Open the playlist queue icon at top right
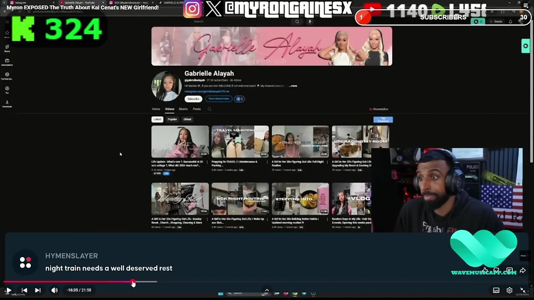Screen dimensions: 534x300 (525, 6)
